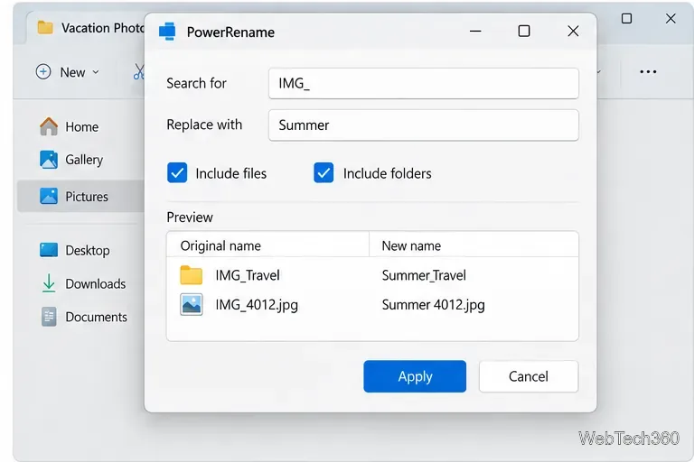
Task: Uncheck the Include files checkbox
Action: 177,173
